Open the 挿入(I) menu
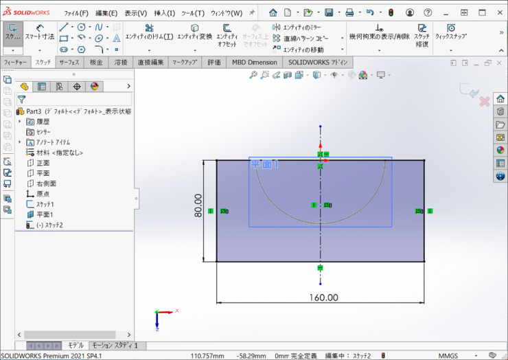The height and width of the screenshot is (360, 508). 165,13
